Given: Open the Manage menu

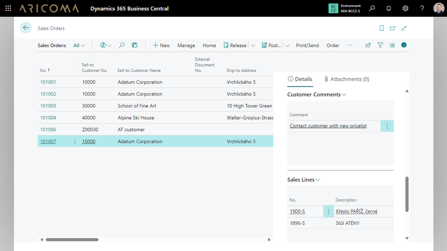Looking at the screenshot, I should [x=186, y=45].
